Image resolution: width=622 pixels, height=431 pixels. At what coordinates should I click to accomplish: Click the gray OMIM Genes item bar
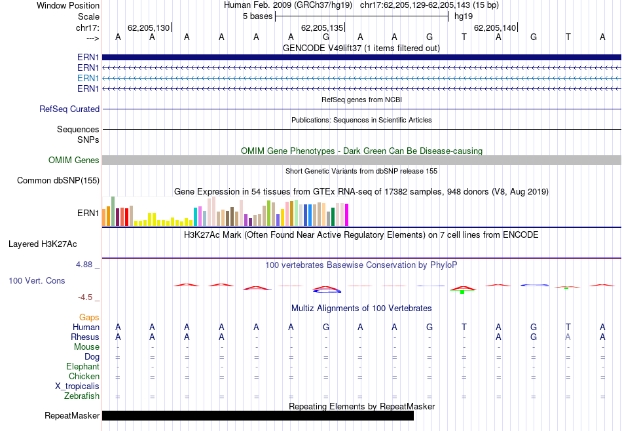point(361,160)
